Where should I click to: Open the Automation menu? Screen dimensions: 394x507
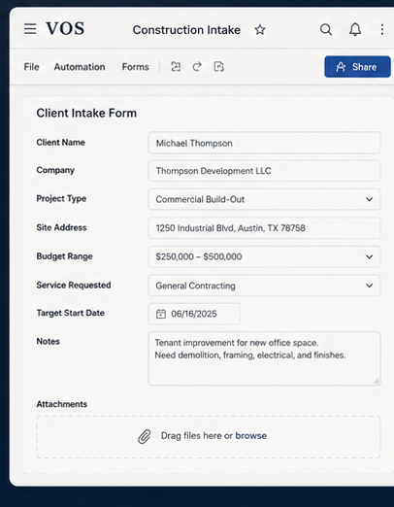click(x=80, y=67)
